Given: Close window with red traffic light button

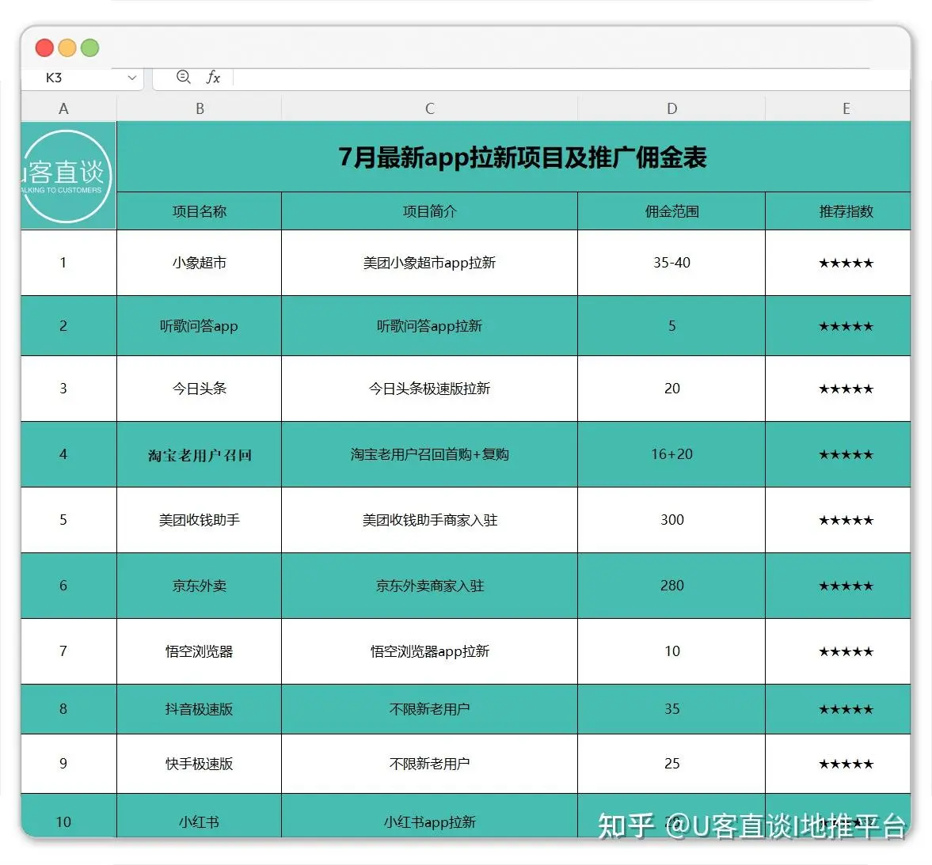Looking at the screenshot, I should (x=44, y=47).
